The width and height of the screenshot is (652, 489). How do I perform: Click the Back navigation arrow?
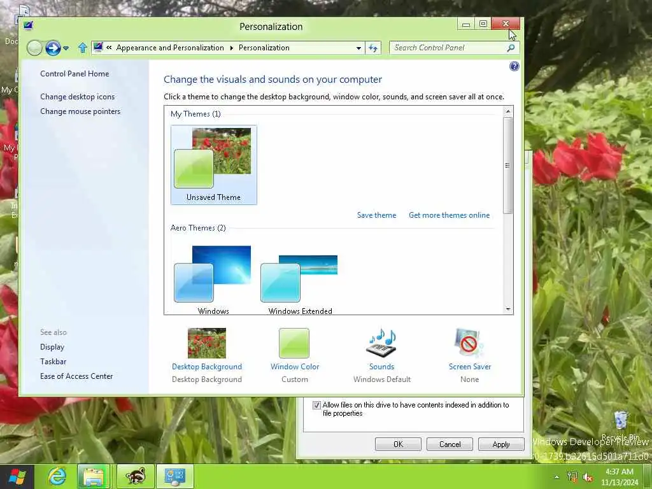point(34,48)
